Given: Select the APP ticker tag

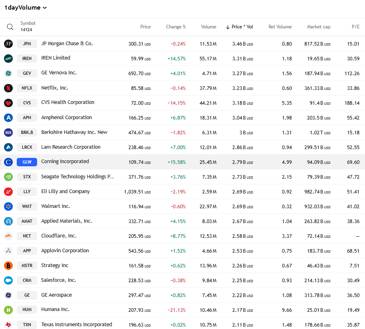Looking at the screenshot, I should (27, 251).
